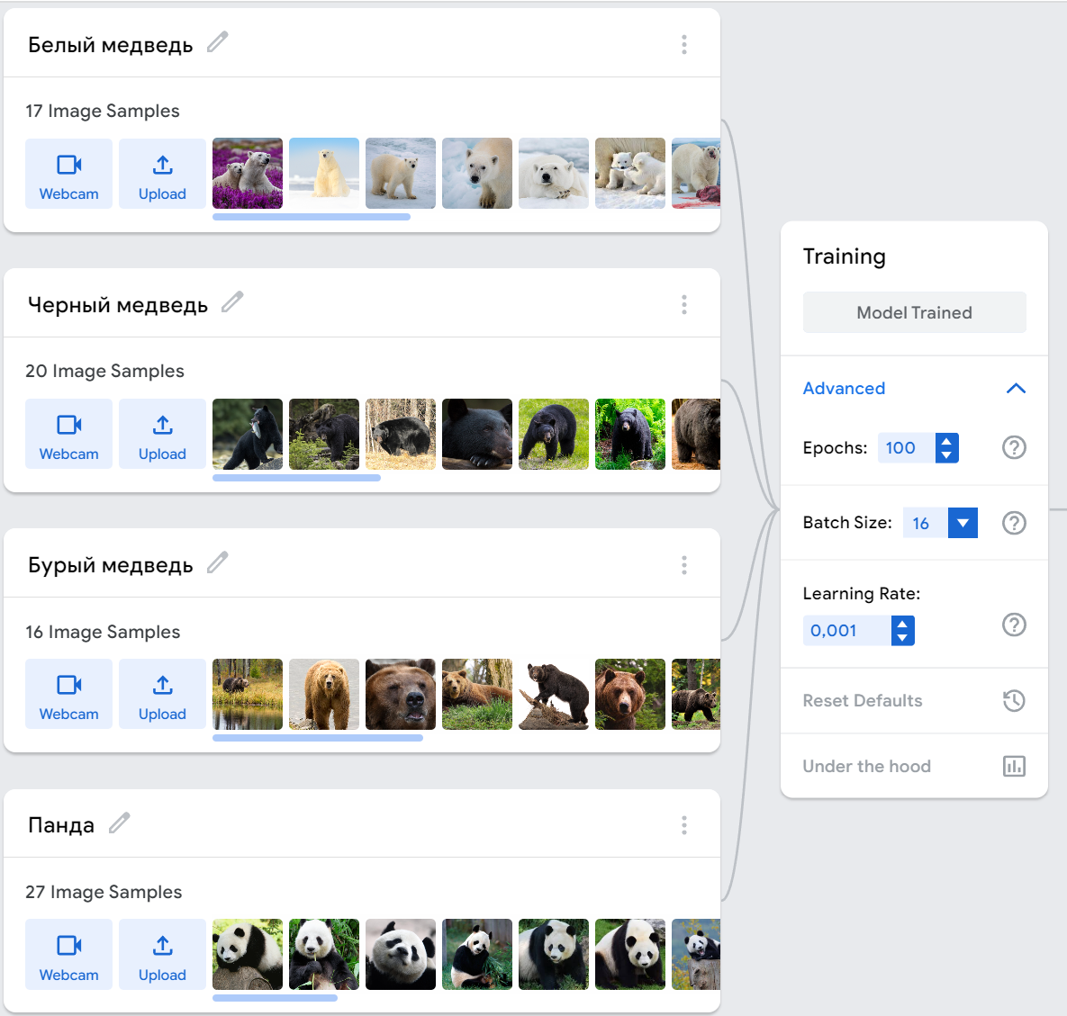
Task: Select the panda face close-up thumbnail
Action: [x=400, y=954]
